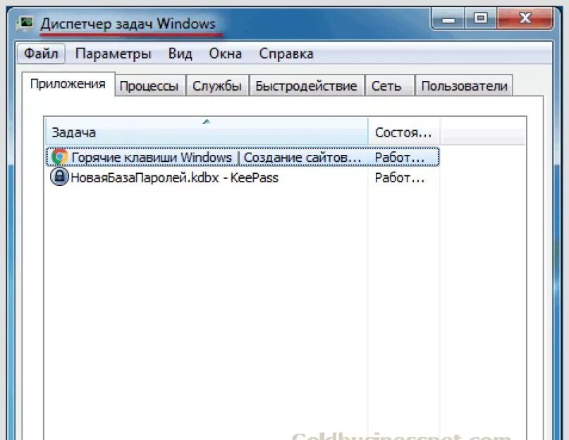The height and width of the screenshot is (440, 569).
Task: Open the Параметры menu
Action: tap(114, 54)
